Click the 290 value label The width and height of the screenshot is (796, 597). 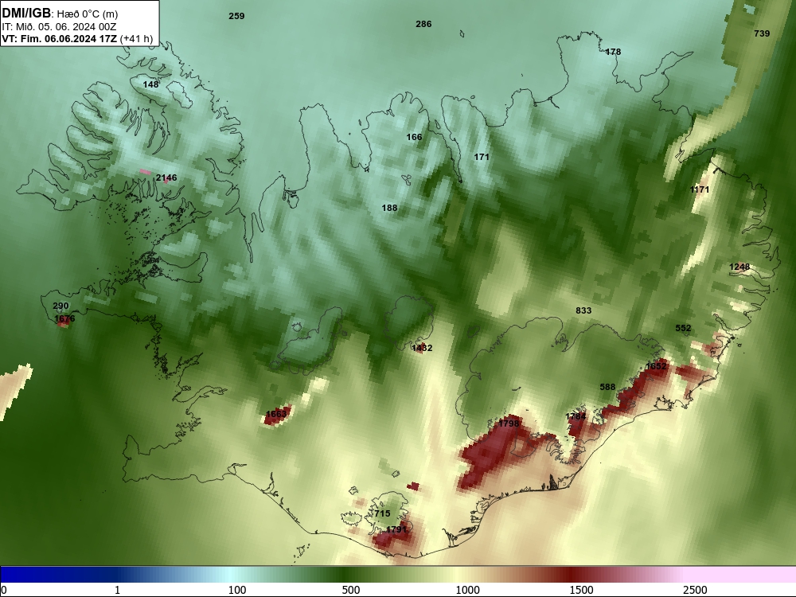tap(60, 306)
